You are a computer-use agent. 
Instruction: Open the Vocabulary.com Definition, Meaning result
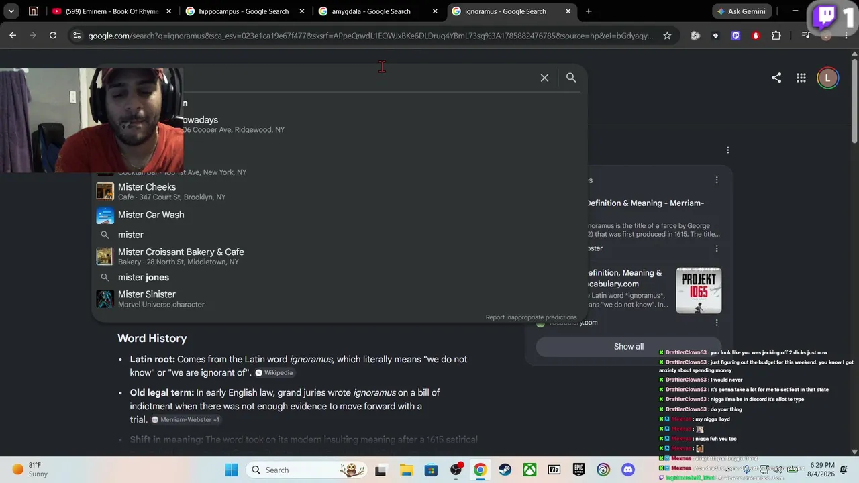pos(625,278)
